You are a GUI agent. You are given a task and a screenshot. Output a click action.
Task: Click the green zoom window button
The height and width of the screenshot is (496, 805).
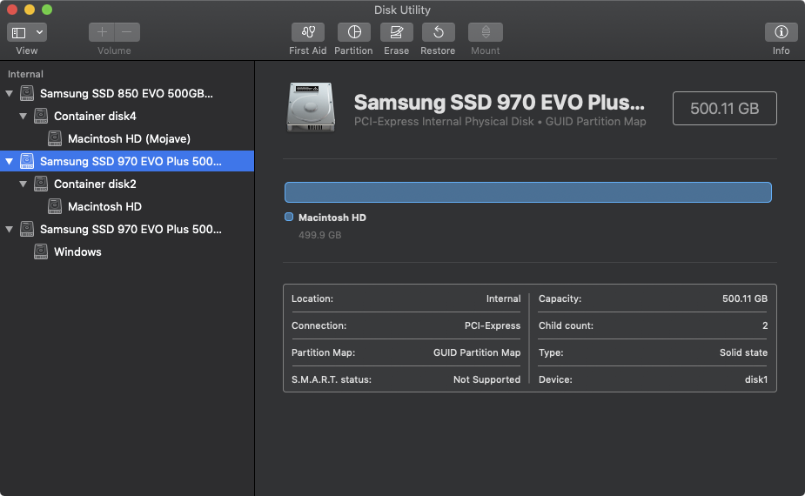click(47, 10)
